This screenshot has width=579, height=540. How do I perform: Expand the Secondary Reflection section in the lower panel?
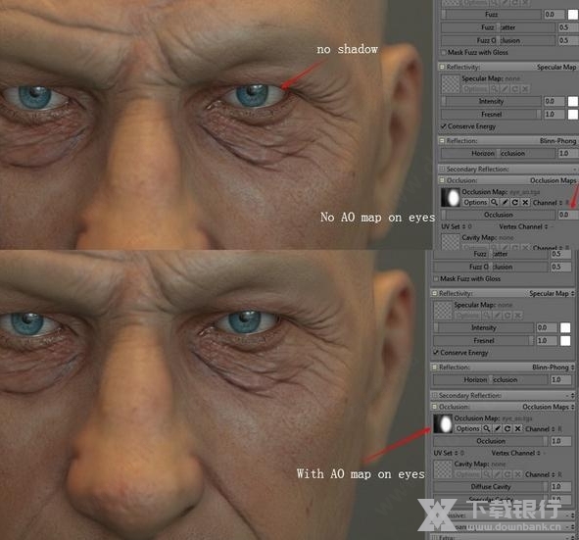tap(434, 396)
